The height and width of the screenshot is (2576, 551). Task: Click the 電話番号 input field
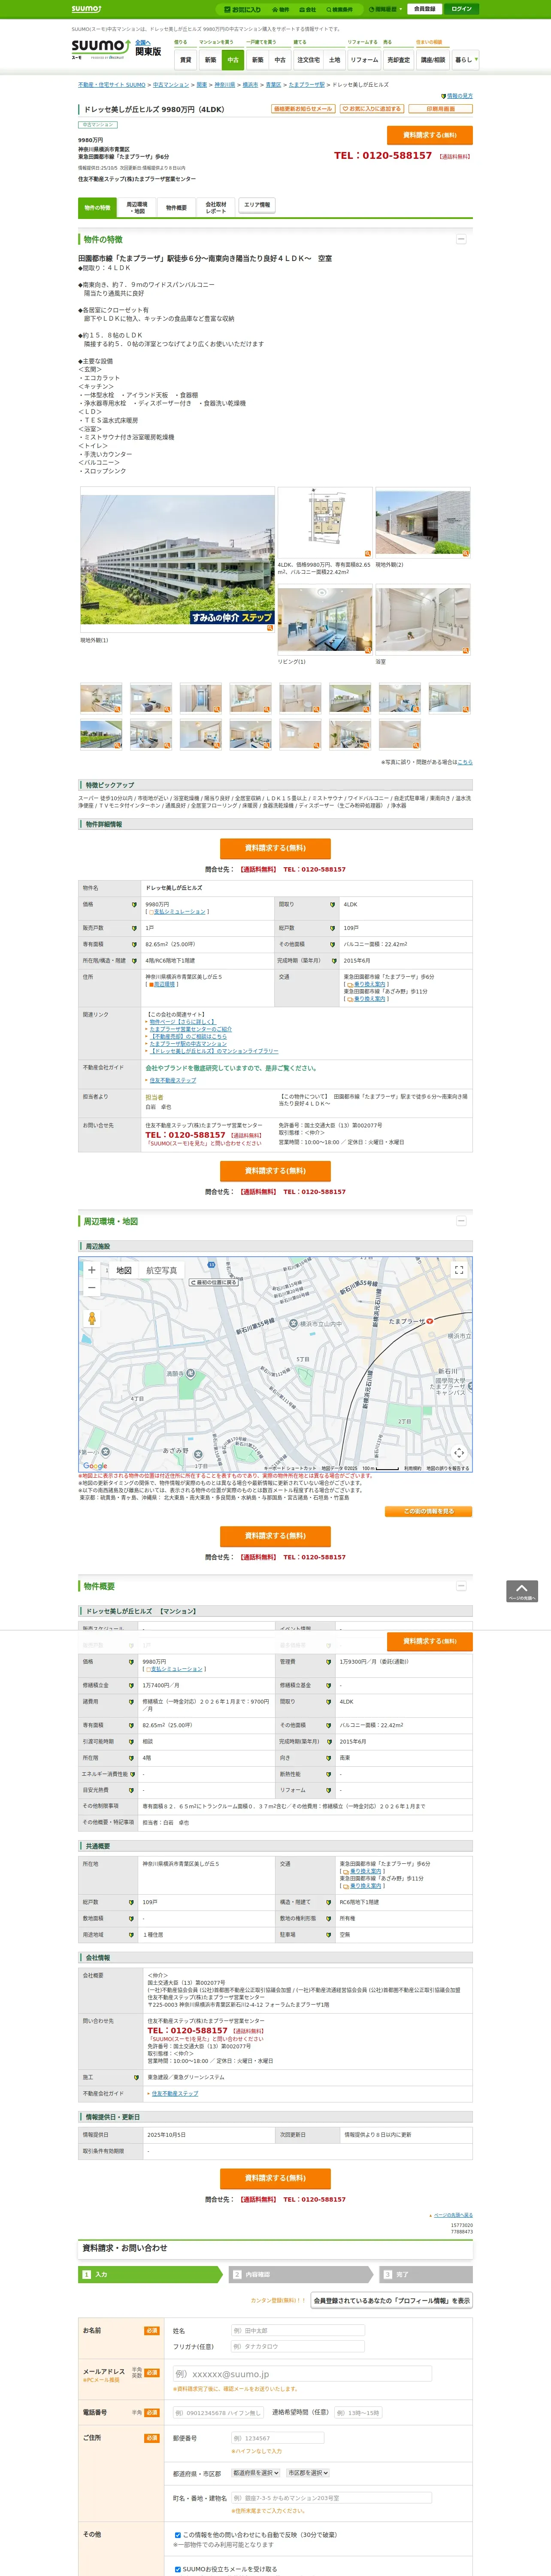click(217, 2413)
